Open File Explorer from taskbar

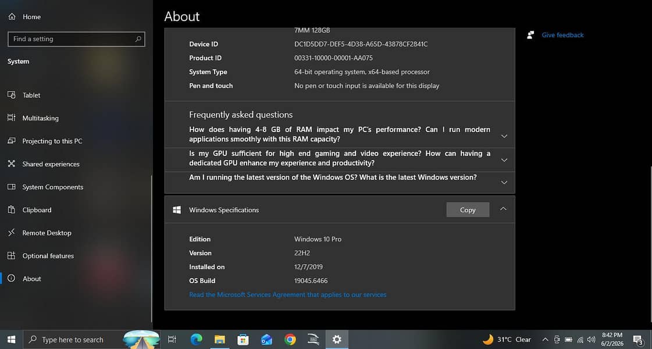[x=219, y=340]
